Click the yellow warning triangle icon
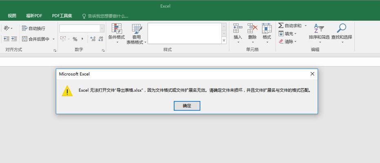380x163 pixels. click(67, 91)
